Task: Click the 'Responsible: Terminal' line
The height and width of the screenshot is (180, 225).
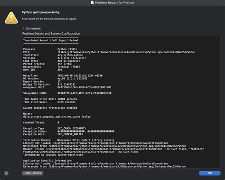Action: 51,66
